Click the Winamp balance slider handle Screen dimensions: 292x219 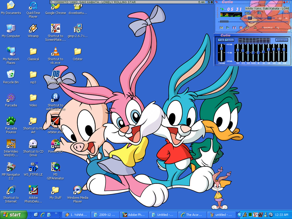point(269,18)
